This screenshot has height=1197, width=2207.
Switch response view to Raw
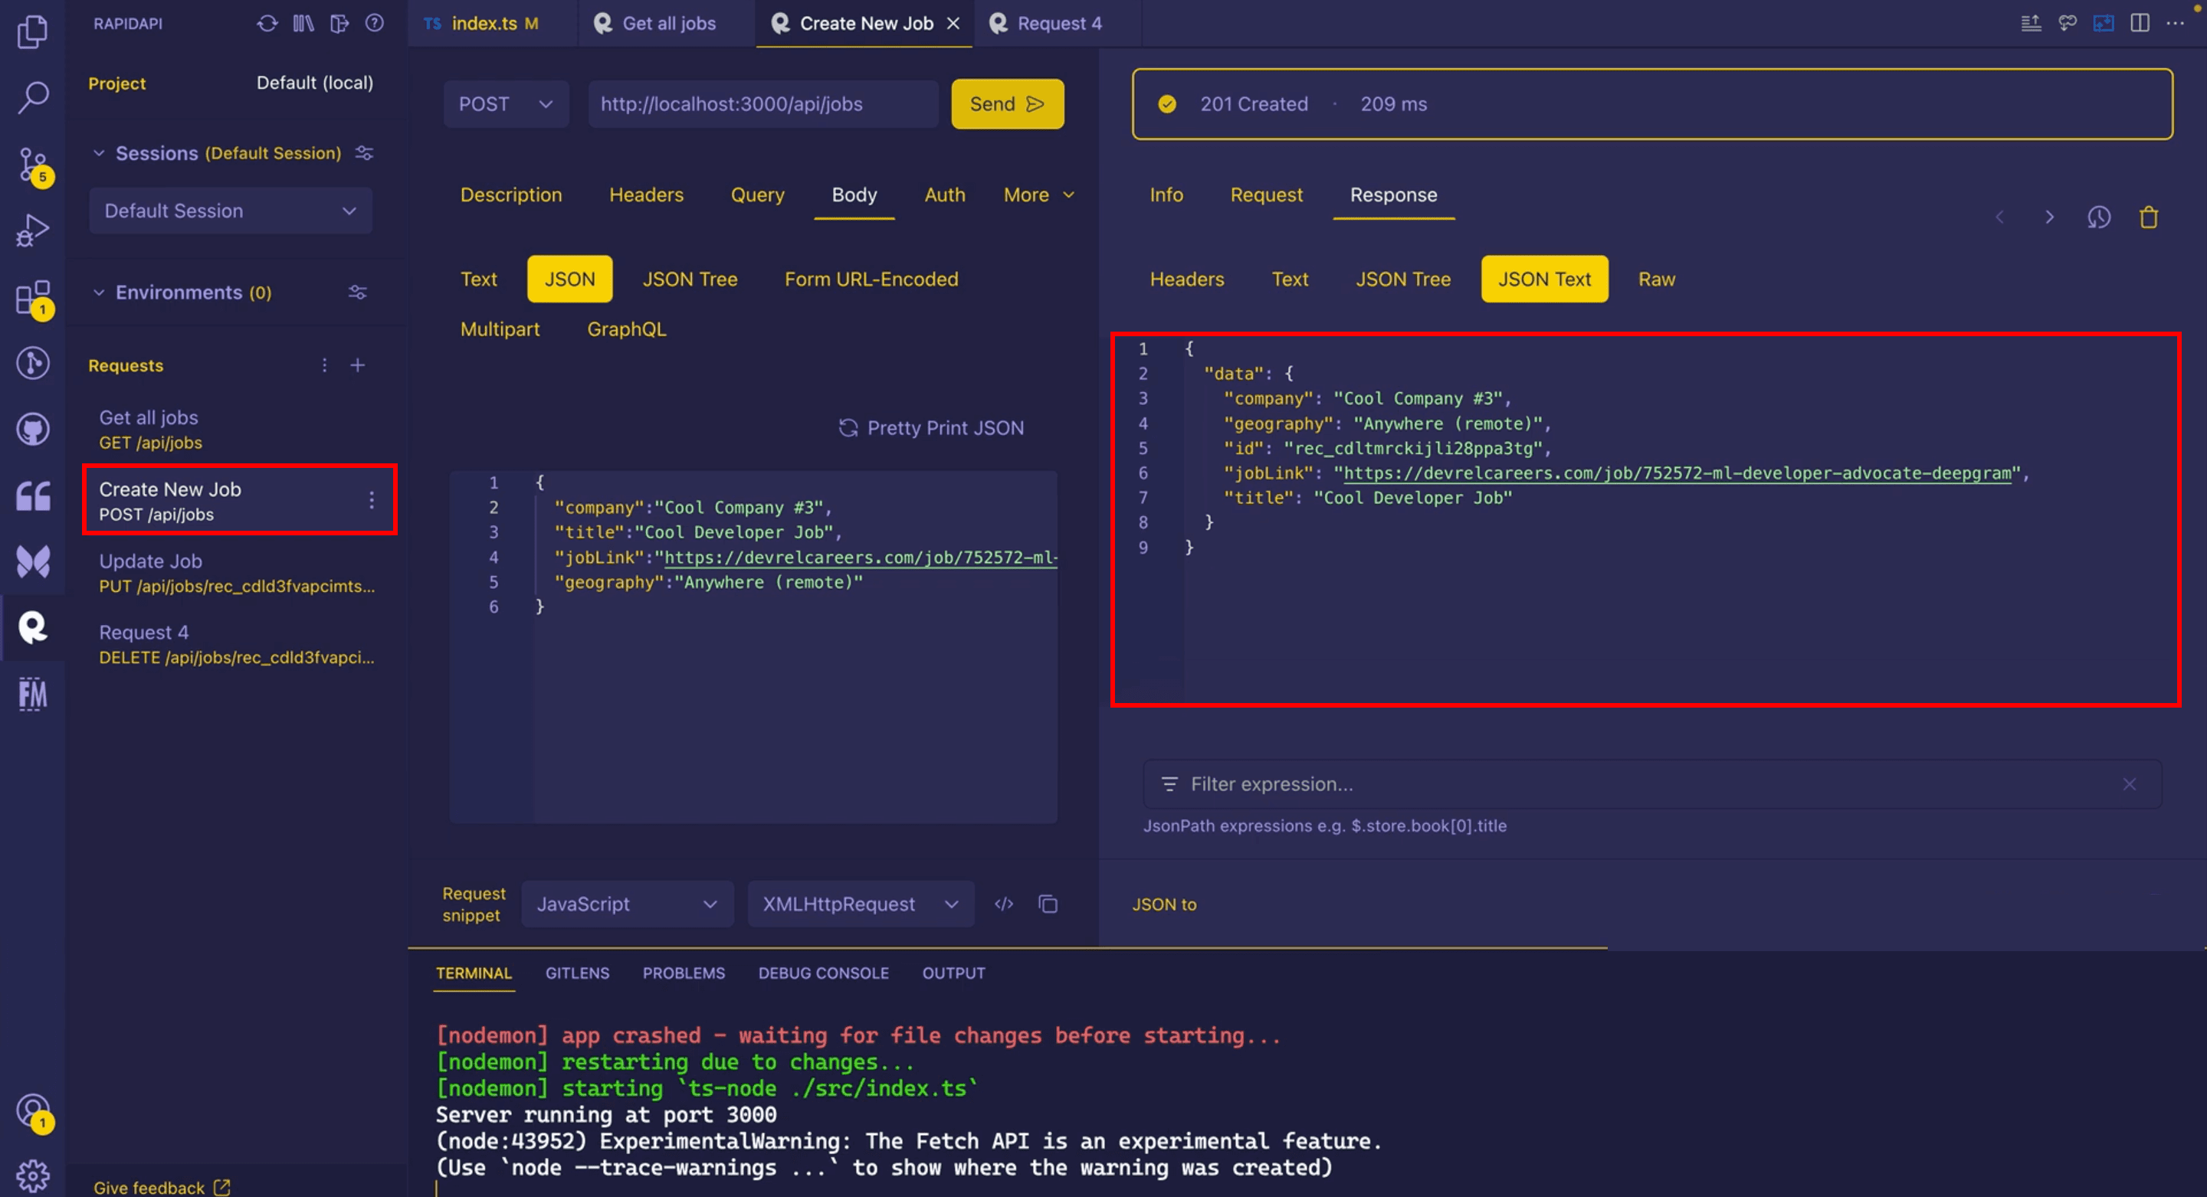click(1656, 279)
